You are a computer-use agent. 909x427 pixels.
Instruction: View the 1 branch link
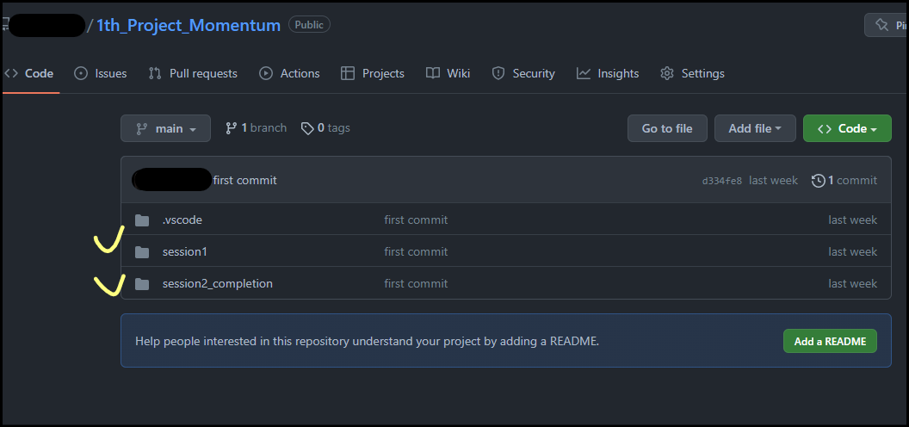tap(256, 127)
